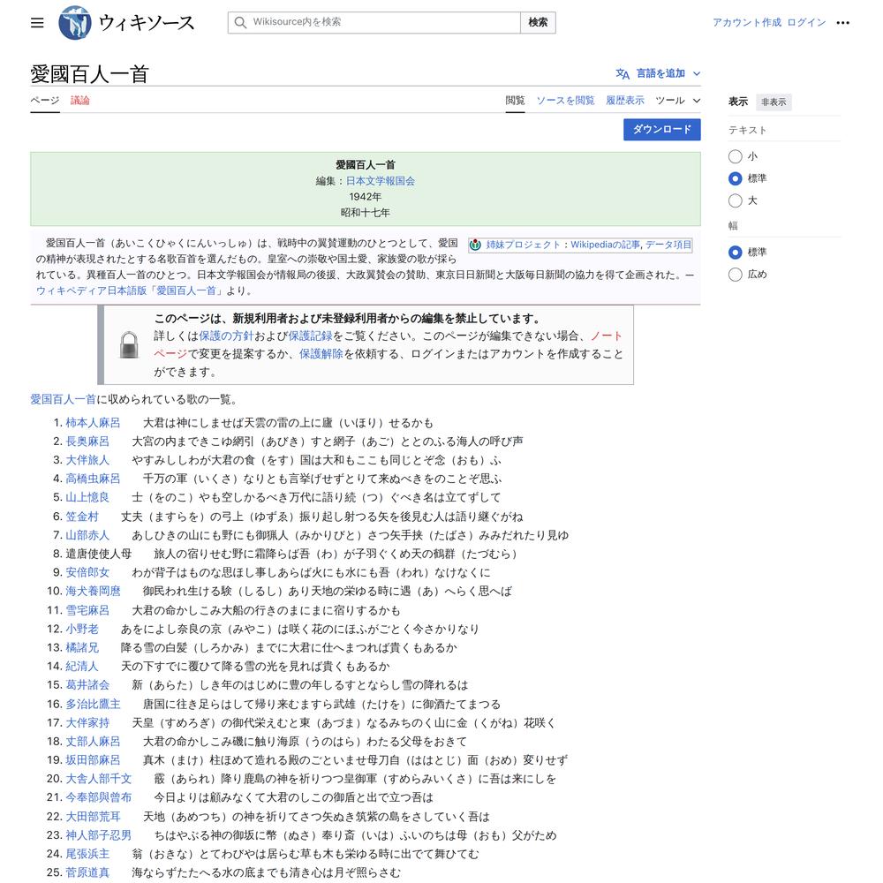
Task: Open poet link 小野老
Action: point(81,629)
